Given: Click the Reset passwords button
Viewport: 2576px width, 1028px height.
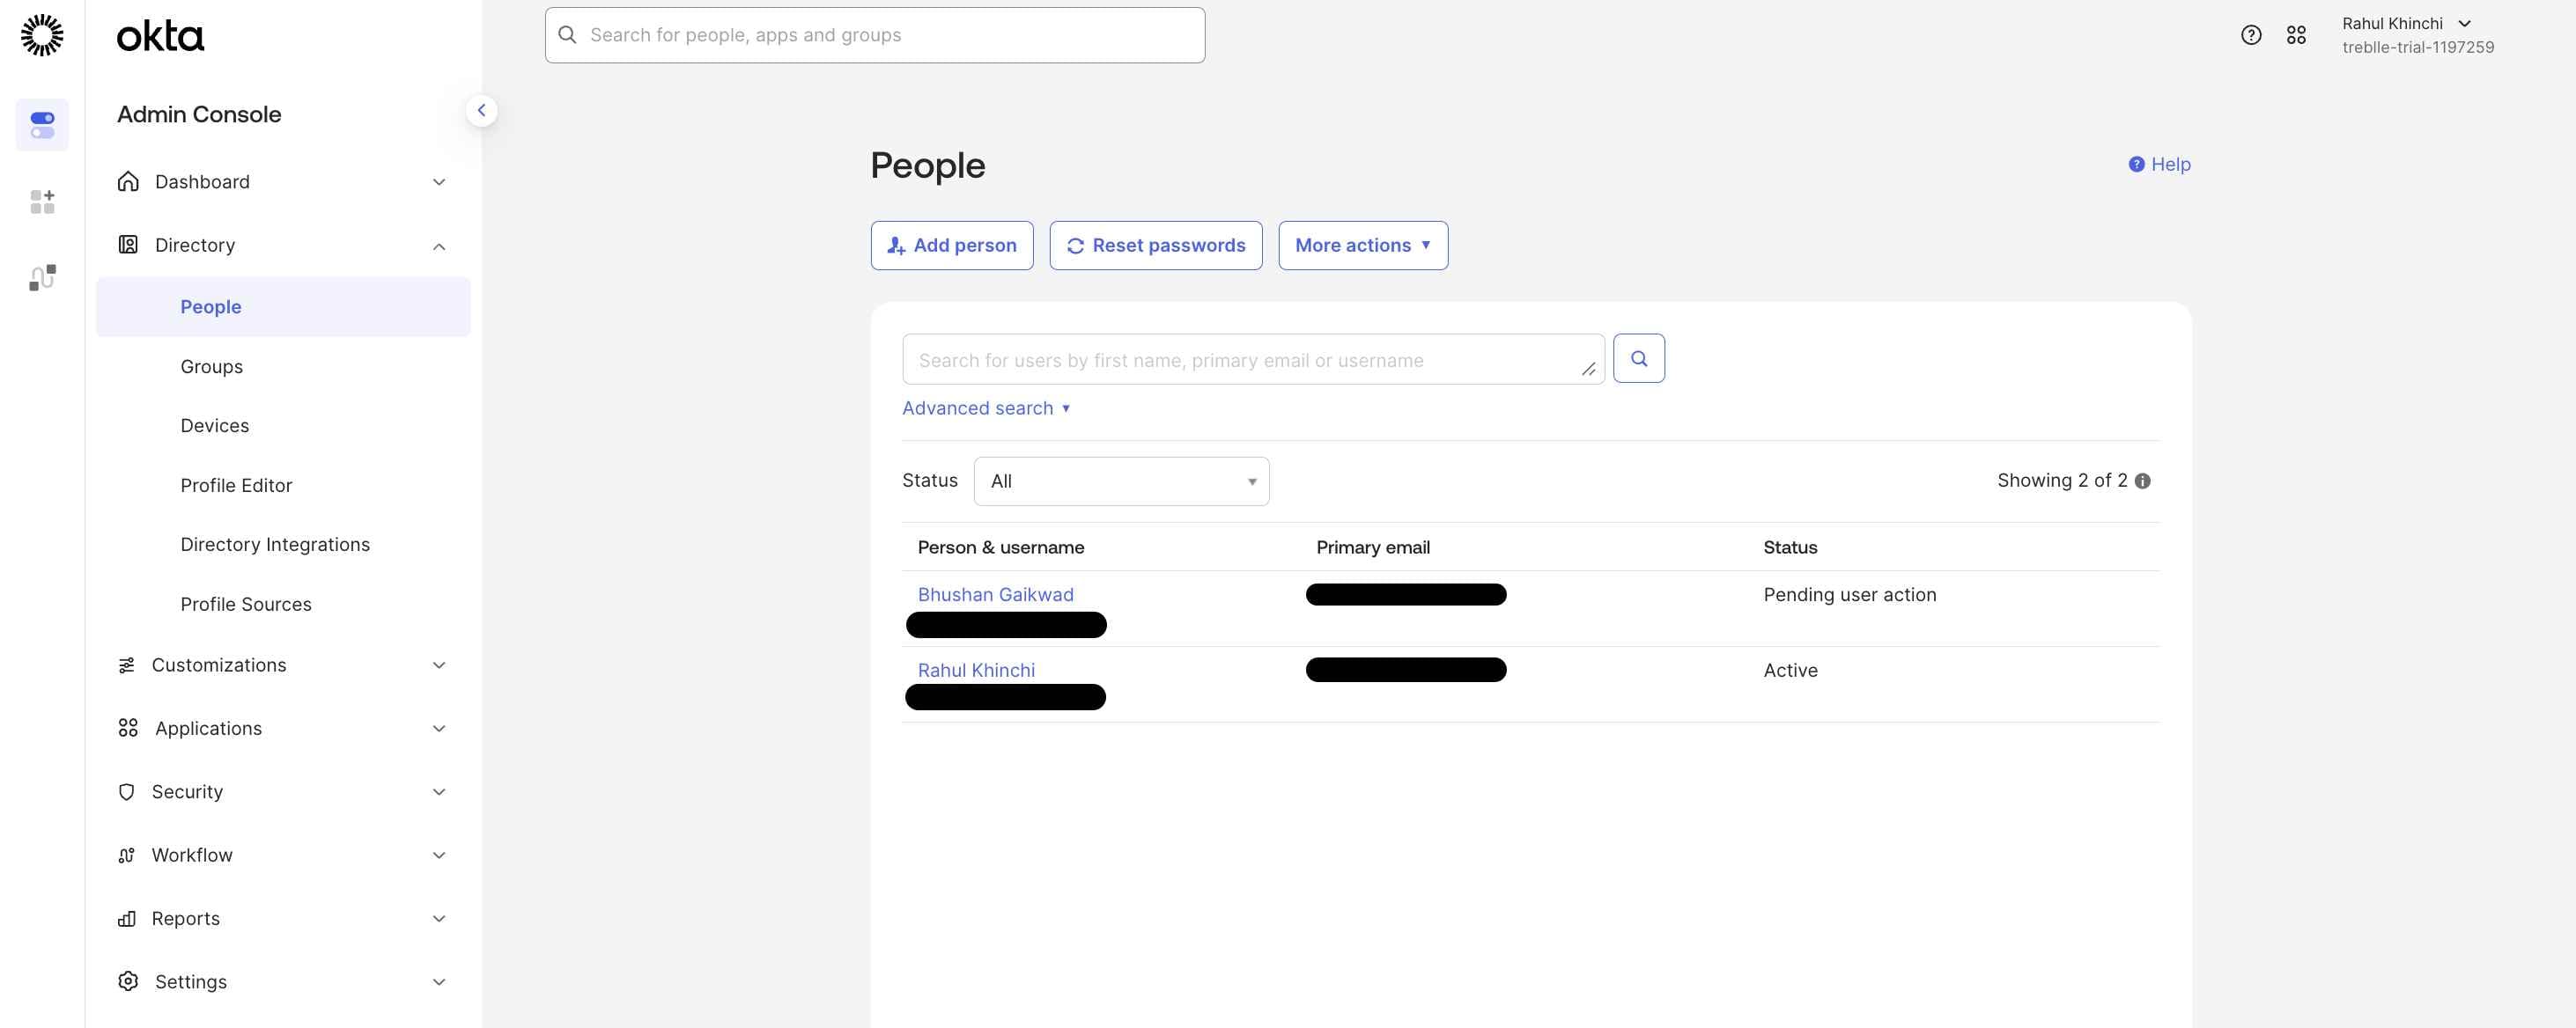Looking at the screenshot, I should (x=1155, y=246).
